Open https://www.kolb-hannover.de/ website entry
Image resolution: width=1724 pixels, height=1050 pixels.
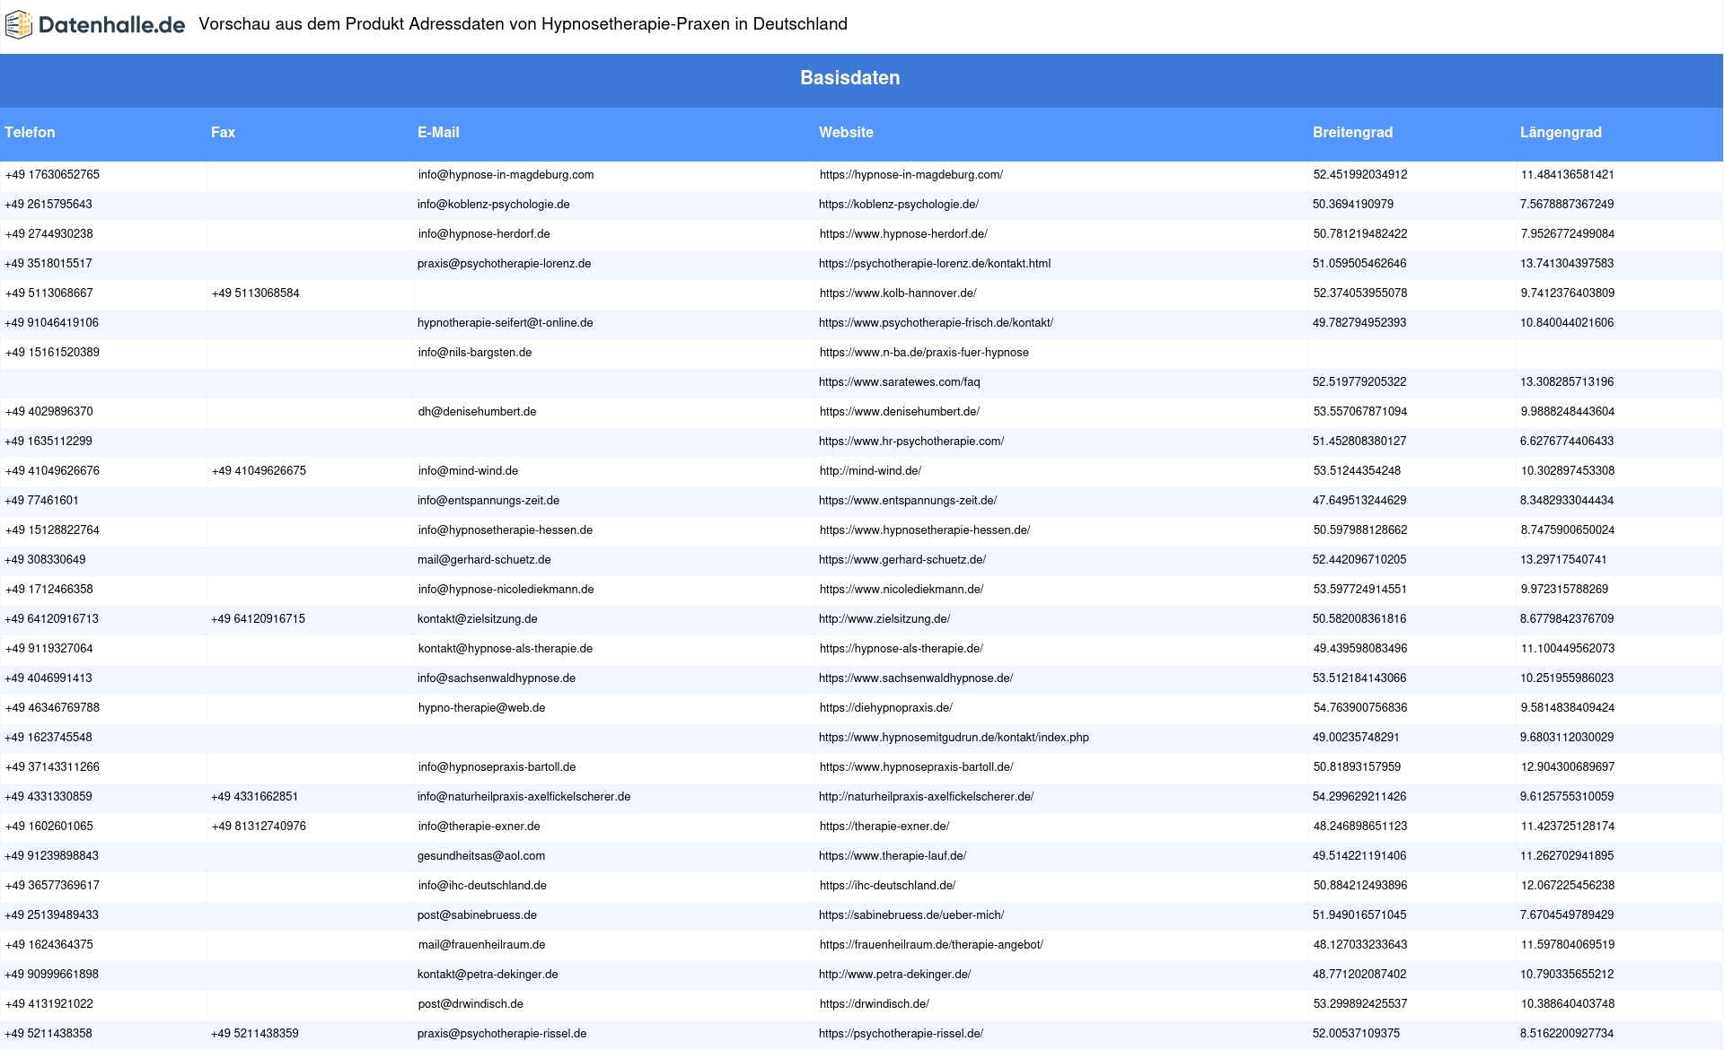pos(898,293)
